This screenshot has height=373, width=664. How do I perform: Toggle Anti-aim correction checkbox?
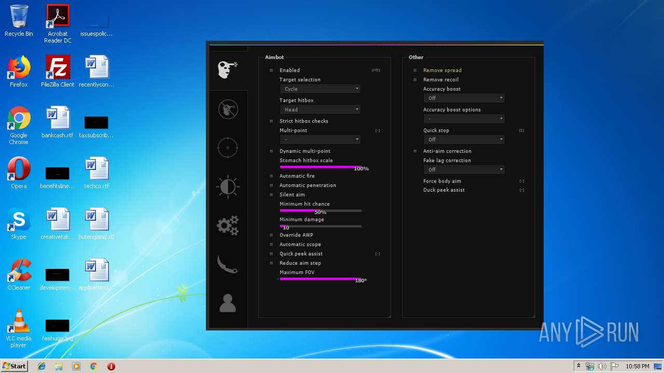click(414, 151)
